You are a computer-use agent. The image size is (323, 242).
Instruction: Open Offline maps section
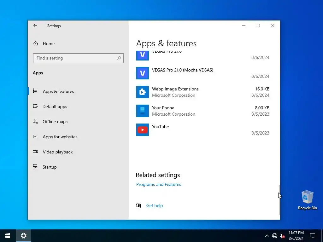click(55, 122)
